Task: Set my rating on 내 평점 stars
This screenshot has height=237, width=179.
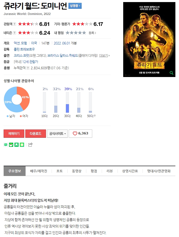Action: (x=76, y=33)
